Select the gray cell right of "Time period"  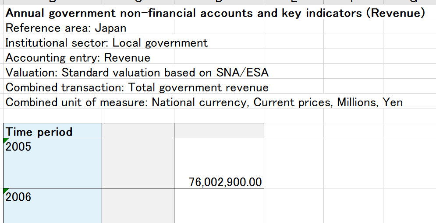138,131
